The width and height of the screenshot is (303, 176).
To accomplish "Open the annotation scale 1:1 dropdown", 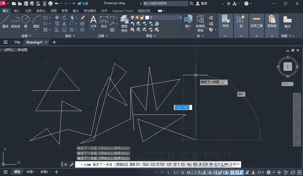I will coord(261,172).
